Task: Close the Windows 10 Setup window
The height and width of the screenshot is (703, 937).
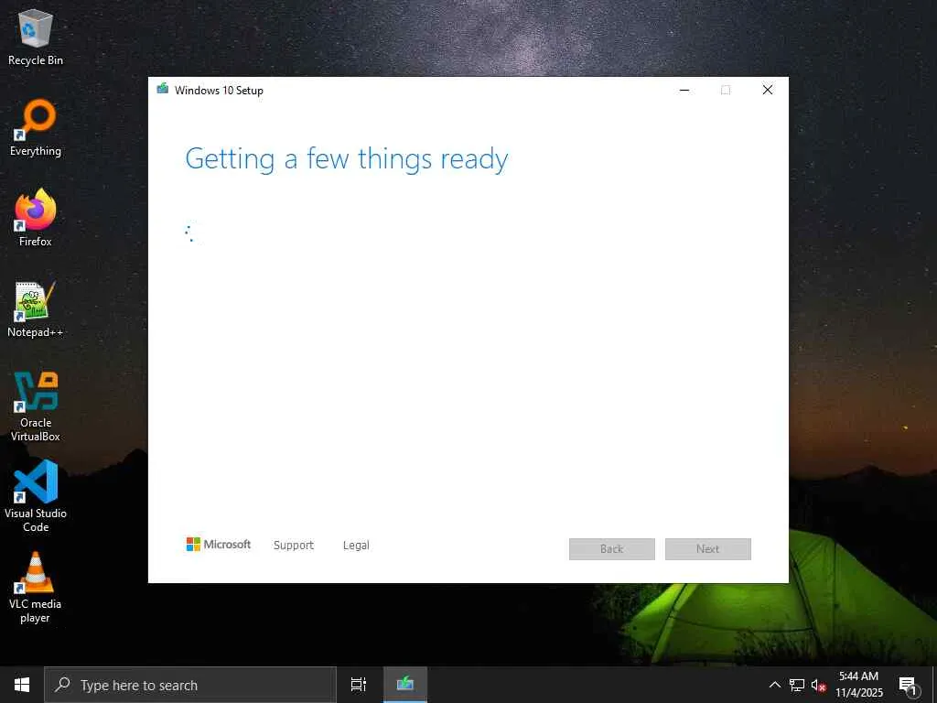Action: click(x=768, y=90)
